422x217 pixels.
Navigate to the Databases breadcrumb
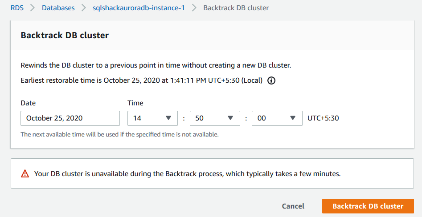tap(58, 8)
